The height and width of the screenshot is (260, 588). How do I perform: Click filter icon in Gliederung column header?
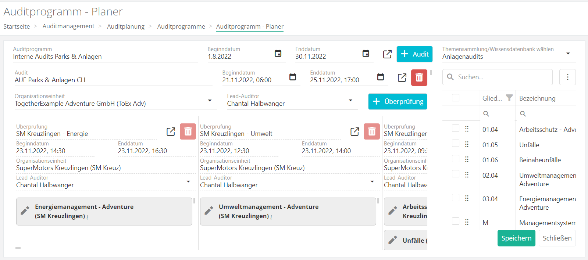(x=509, y=98)
